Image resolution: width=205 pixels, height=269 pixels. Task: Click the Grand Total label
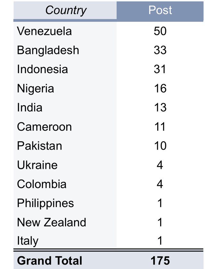click(49, 260)
